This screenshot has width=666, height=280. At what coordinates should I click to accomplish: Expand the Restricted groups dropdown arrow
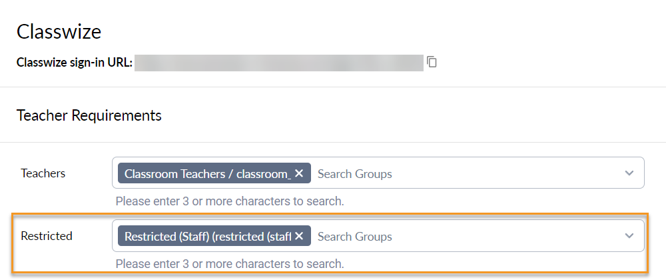click(629, 235)
